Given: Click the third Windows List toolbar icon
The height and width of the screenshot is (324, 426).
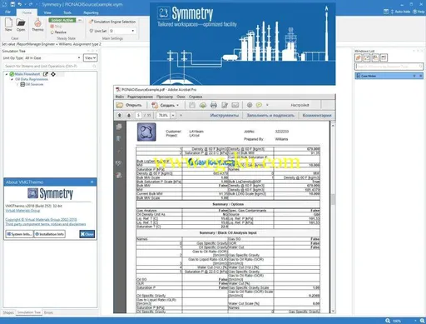Looking at the screenshot, I should coord(375,57).
